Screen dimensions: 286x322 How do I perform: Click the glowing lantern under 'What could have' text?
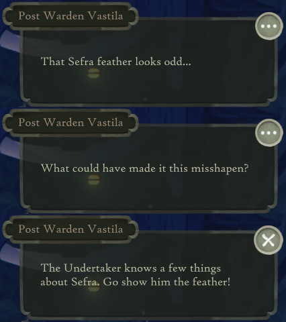coord(94,180)
